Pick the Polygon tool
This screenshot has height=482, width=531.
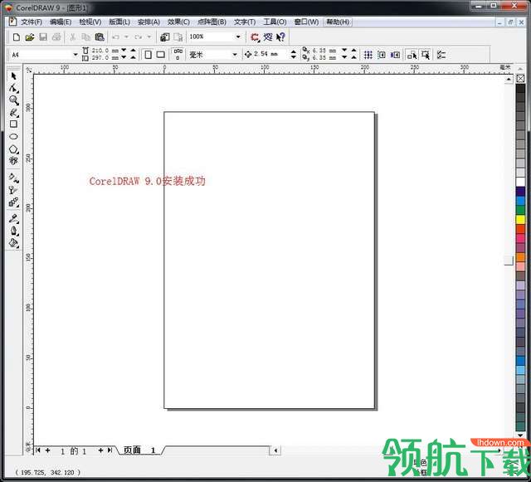13,149
